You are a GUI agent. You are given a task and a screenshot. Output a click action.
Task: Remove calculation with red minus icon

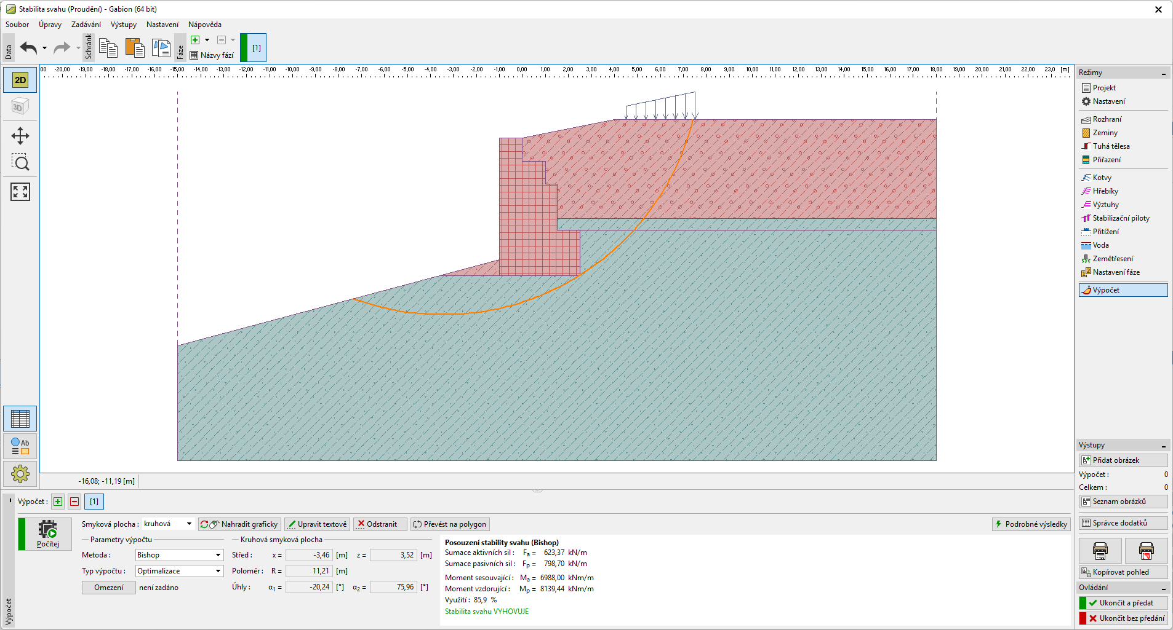(x=74, y=502)
